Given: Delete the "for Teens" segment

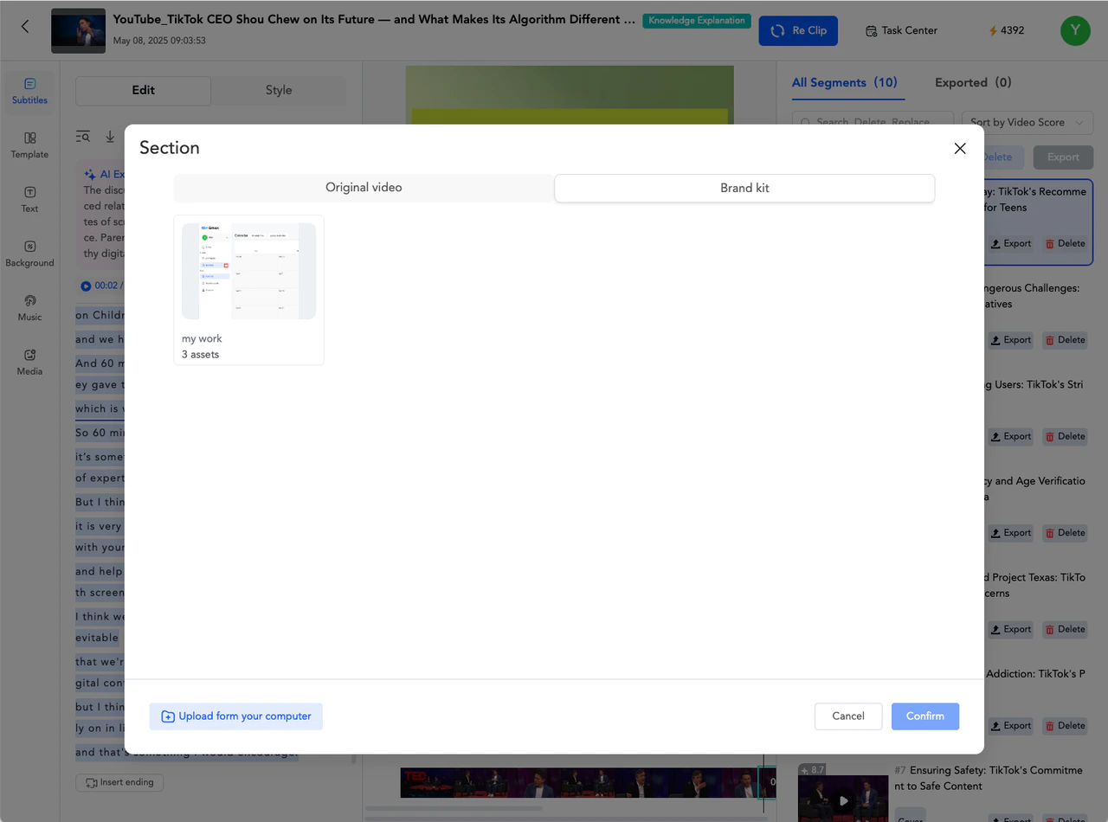Looking at the screenshot, I should pyautogui.click(x=1065, y=244).
